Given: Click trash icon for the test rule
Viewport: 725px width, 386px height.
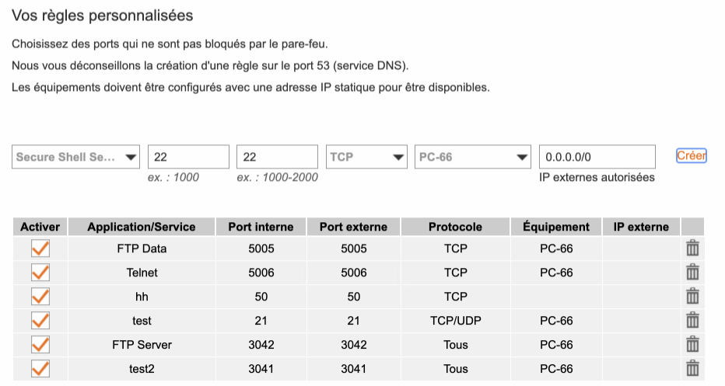Looking at the screenshot, I should pyautogui.click(x=692, y=321).
